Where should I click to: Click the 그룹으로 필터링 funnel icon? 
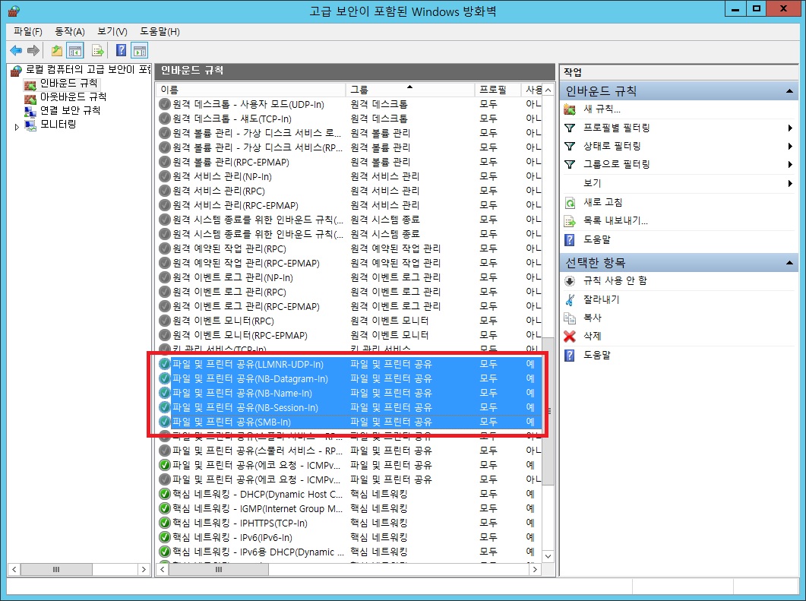pos(570,165)
